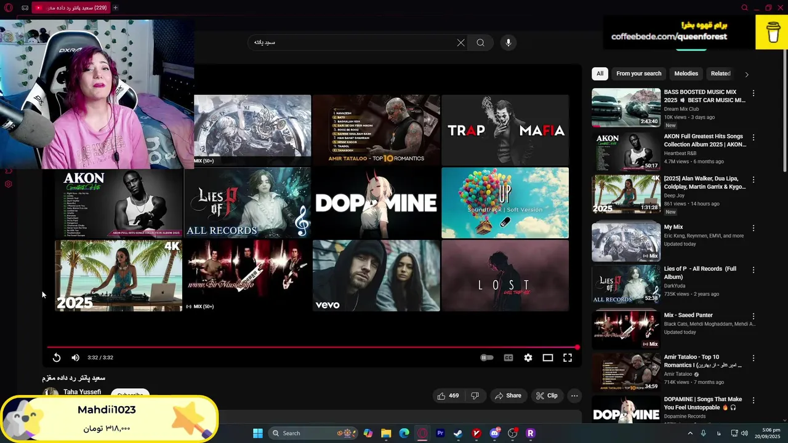This screenshot has width=788, height=443.
Task: Open options menu for Lies of P All Records
Action: (x=754, y=269)
